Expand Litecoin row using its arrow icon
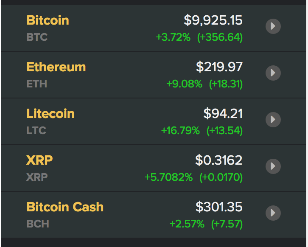308x247 pixels. 273,120
